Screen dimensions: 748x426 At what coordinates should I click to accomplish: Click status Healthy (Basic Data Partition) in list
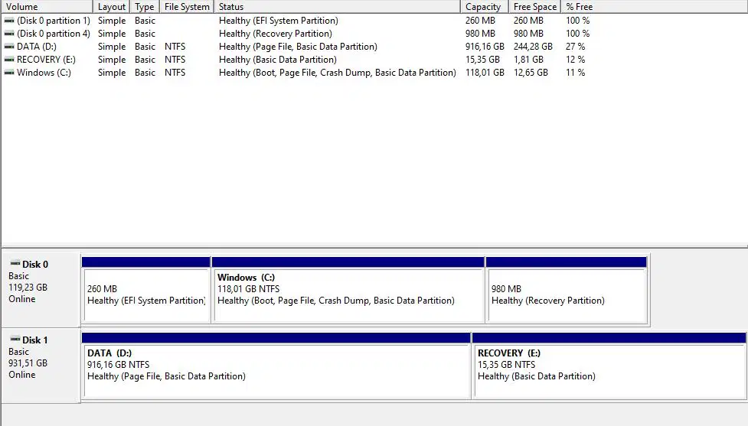(278, 60)
